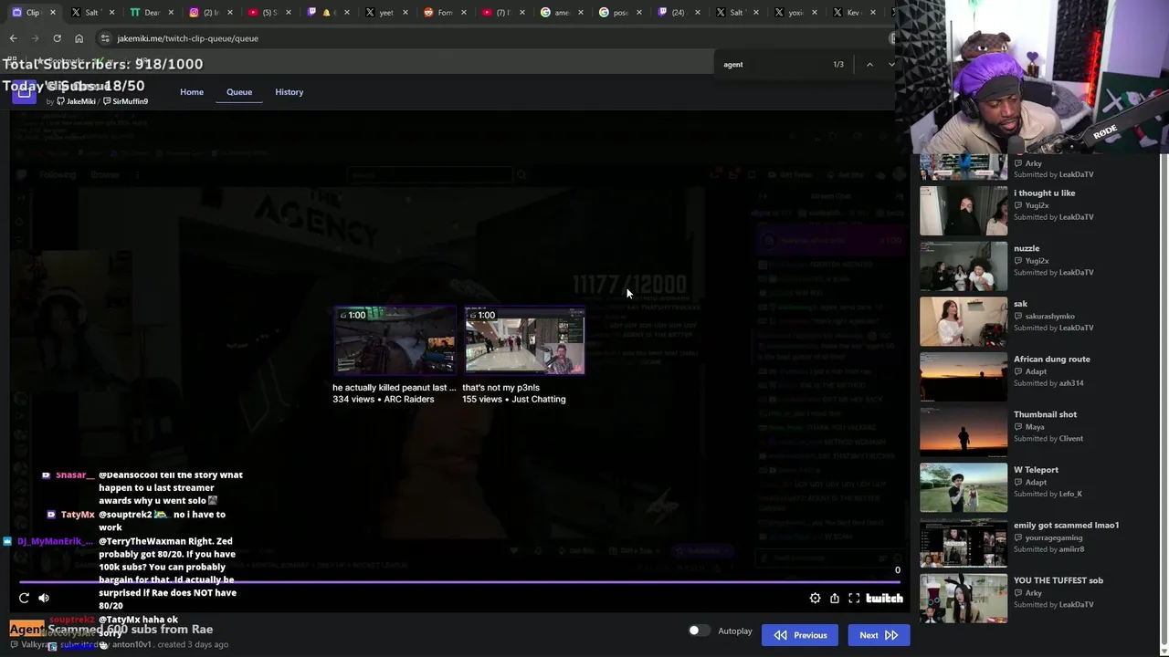Switch to the Google 'pose' browser tab
Viewport: 1169px width, 657px height.
click(x=618, y=13)
